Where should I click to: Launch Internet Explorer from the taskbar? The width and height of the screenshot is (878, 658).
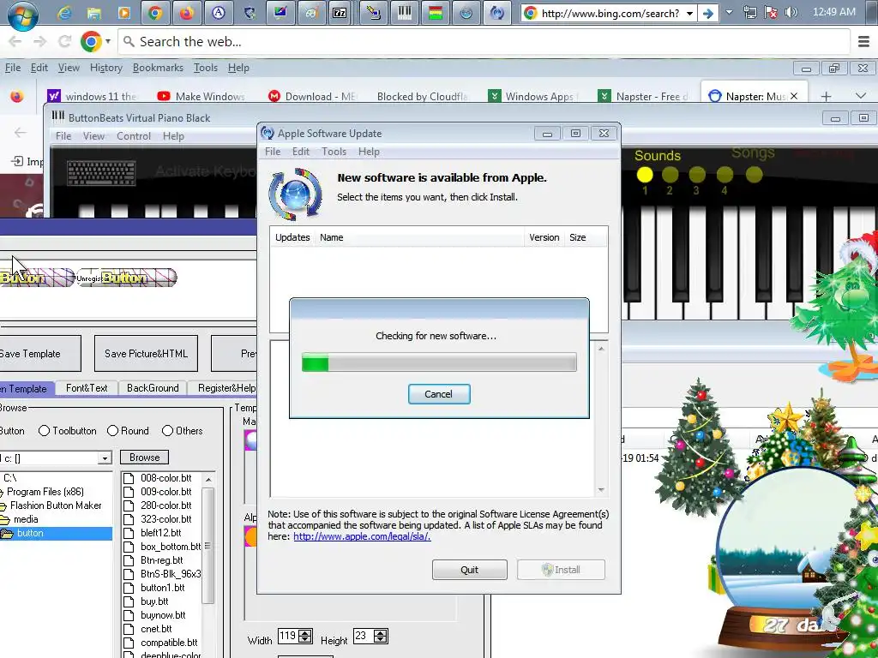click(63, 12)
